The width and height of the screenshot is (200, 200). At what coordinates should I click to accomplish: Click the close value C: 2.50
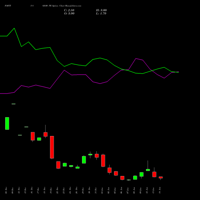(69, 10)
